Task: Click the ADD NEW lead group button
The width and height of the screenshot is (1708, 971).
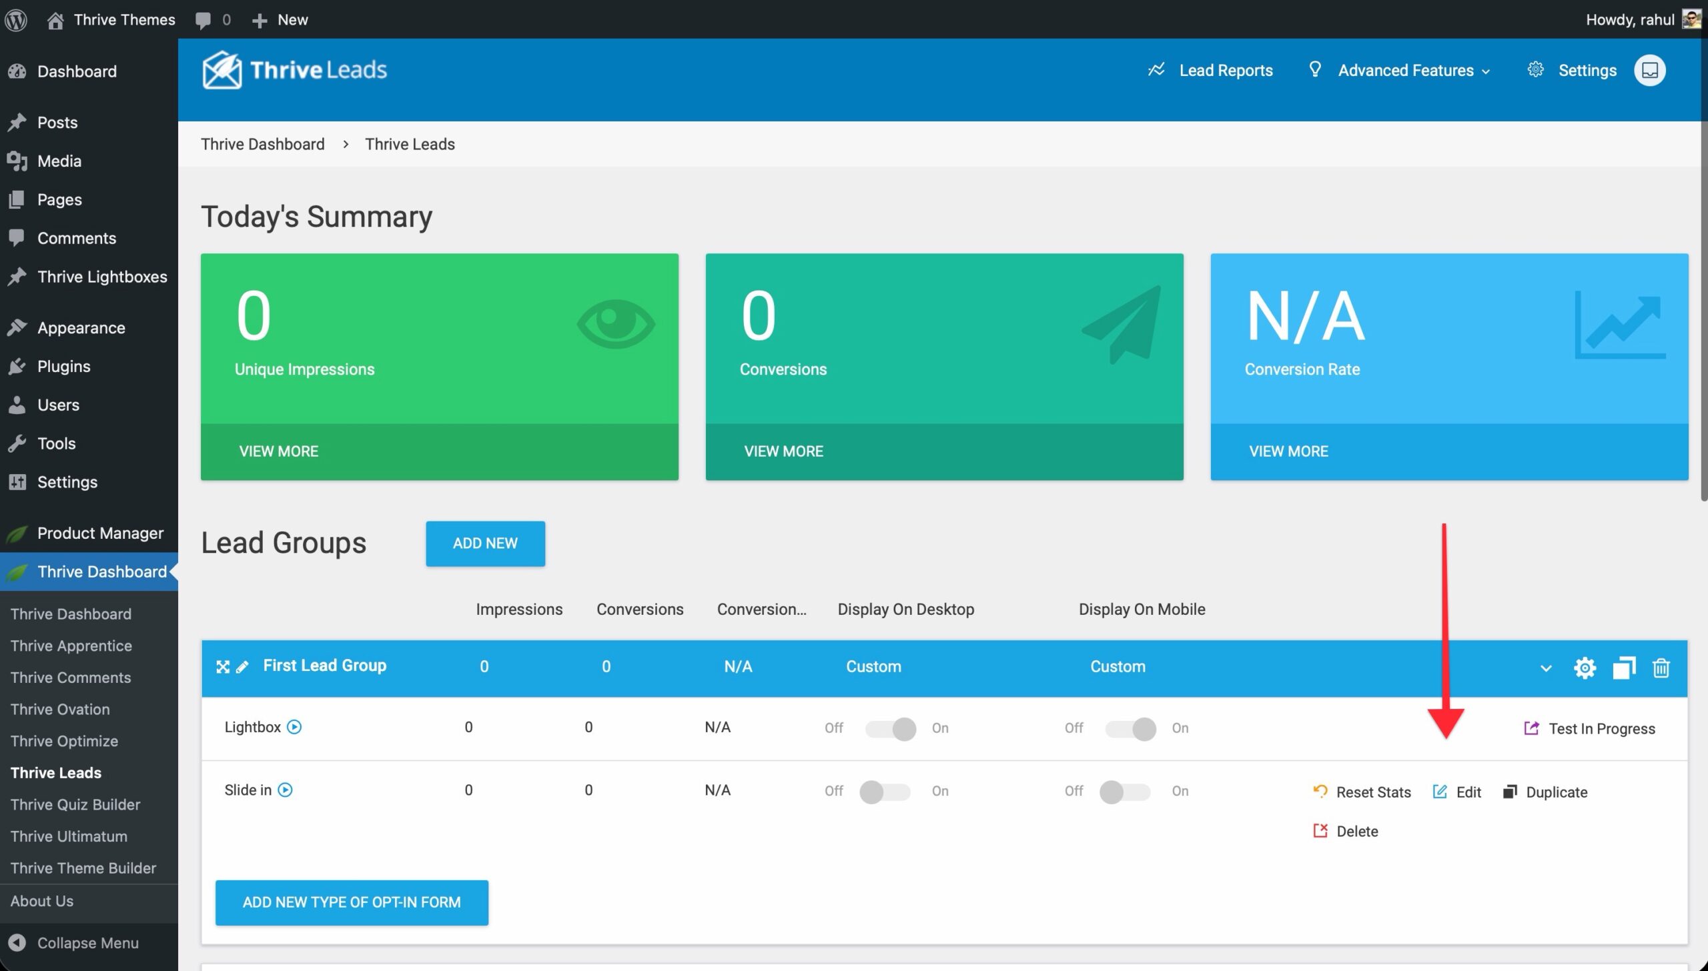Action: pyautogui.click(x=485, y=544)
